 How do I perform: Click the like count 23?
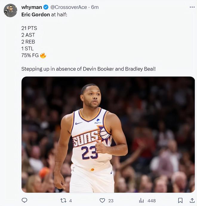[x=111, y=201]
